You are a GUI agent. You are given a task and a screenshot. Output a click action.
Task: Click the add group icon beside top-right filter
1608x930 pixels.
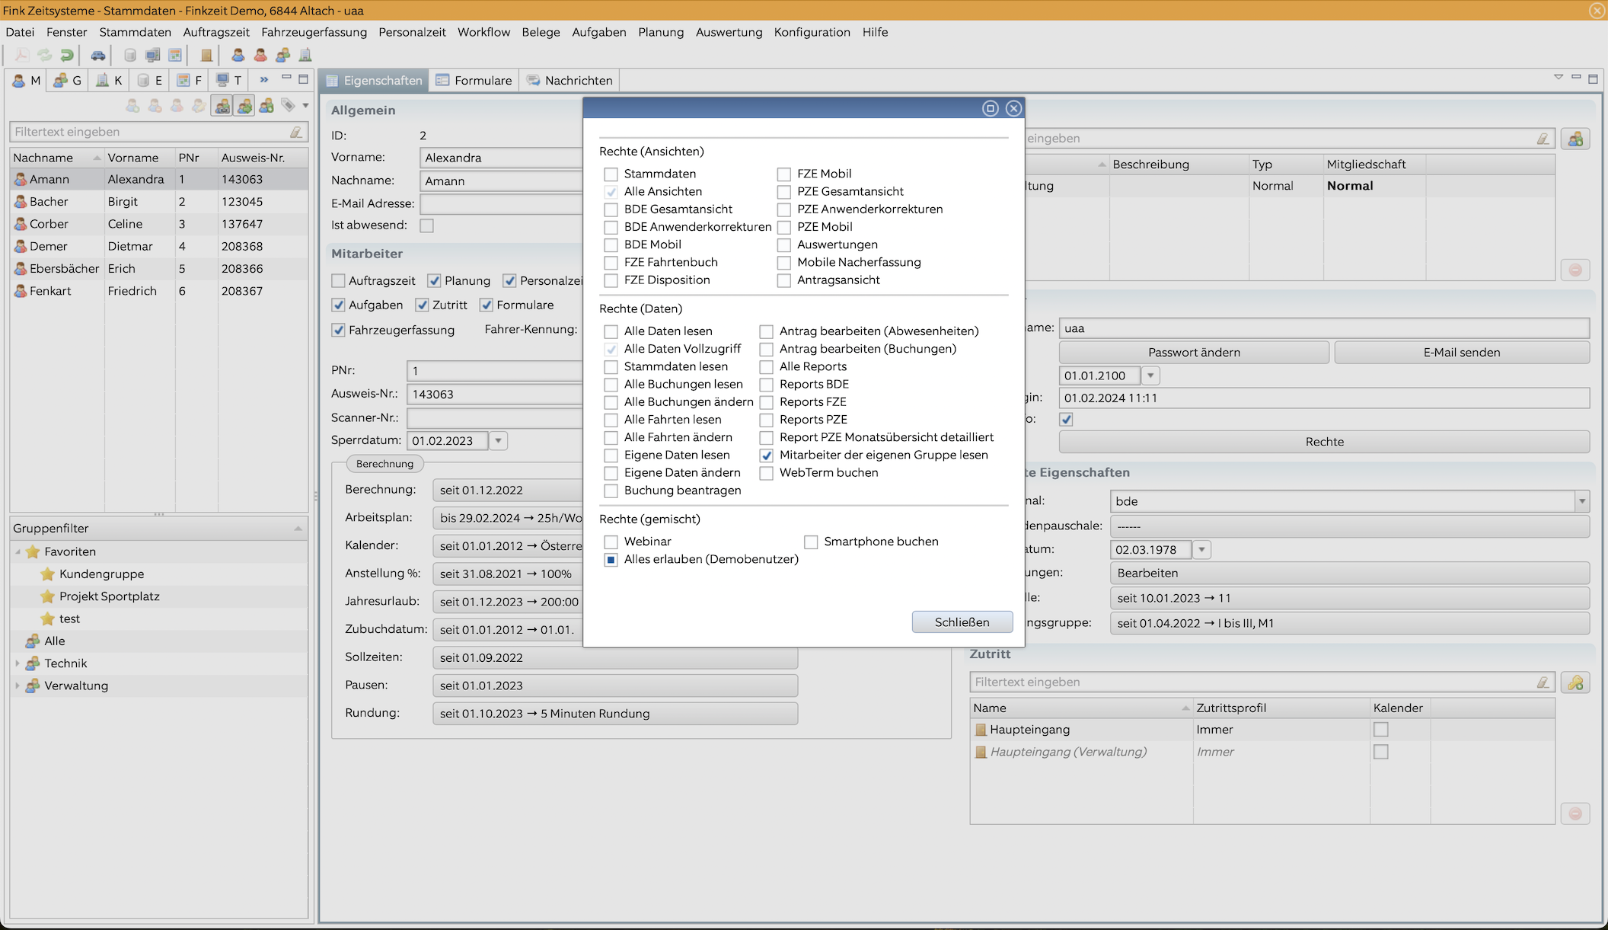click(1575, 139)
